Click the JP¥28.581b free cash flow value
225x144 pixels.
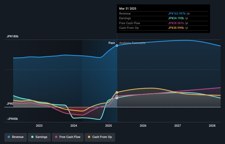click(x=176, y=23)
